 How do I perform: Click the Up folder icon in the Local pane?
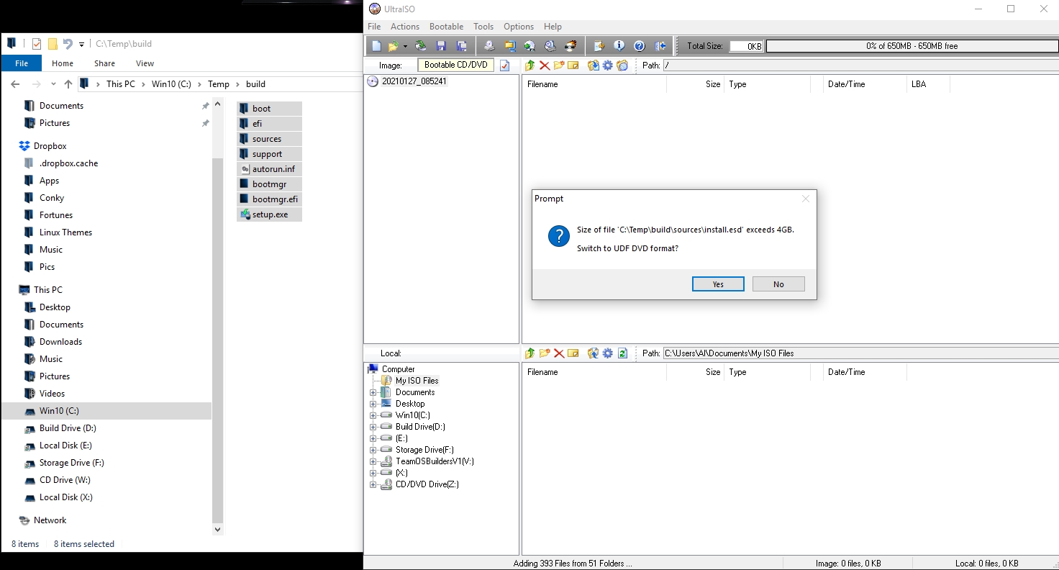[x=530, y=353]
